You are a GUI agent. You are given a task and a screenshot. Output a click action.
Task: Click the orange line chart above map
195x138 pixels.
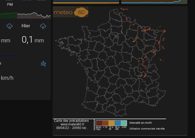(86, 2)
